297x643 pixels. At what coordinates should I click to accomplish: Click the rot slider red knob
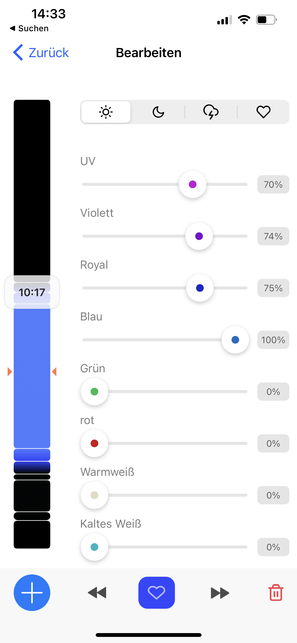tap(94, 443)
